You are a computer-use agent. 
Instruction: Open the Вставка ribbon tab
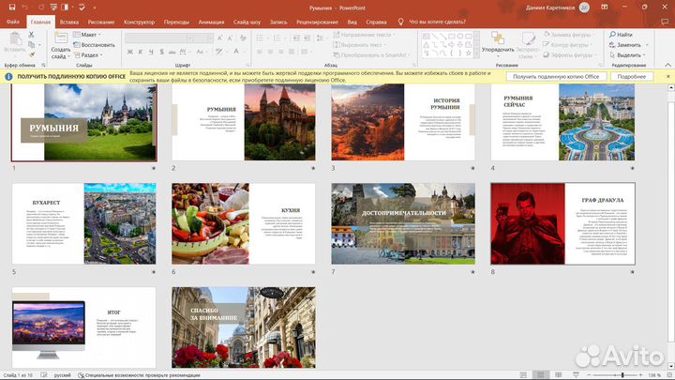coord(68,20)
